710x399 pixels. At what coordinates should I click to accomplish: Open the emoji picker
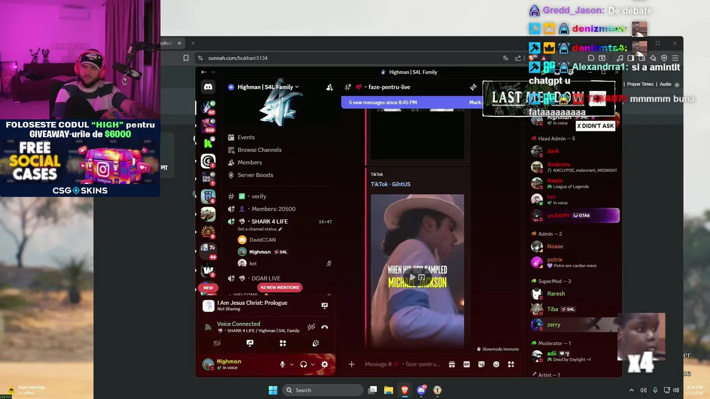[x=496, y=364]
